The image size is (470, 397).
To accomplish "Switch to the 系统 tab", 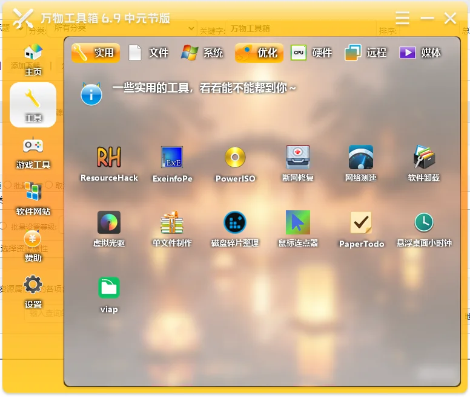I will pyautogui.click(x=203, y=53).
